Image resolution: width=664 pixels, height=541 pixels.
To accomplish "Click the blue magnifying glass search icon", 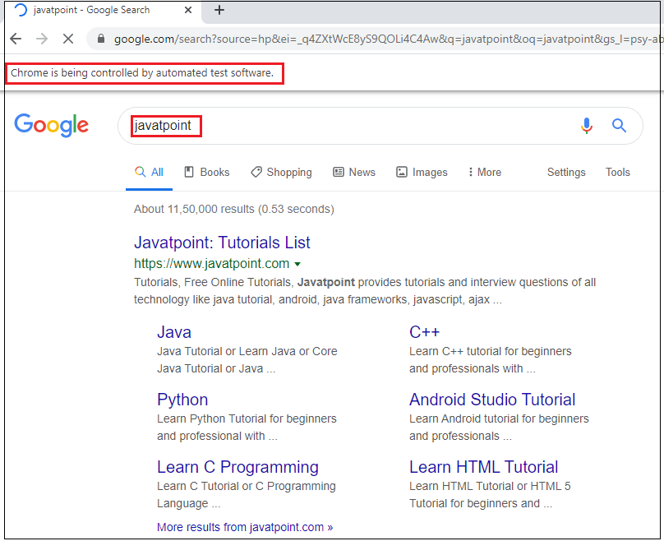I will coord(619,125).
